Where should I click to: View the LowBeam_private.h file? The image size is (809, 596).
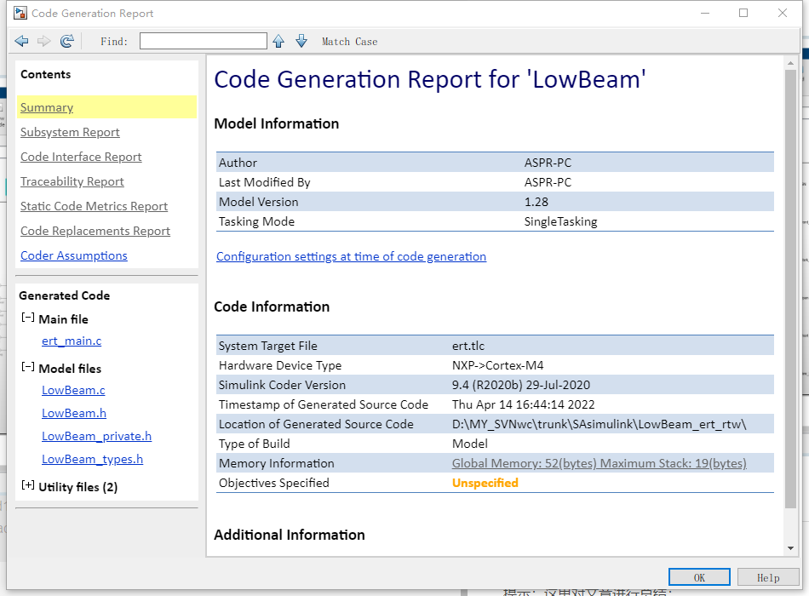pos(96,436)
